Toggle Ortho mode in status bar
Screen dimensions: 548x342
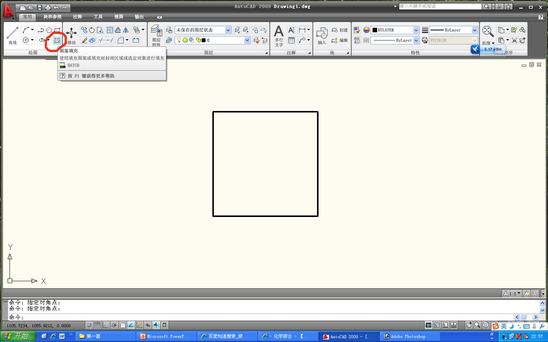click(x=106, y=325)
